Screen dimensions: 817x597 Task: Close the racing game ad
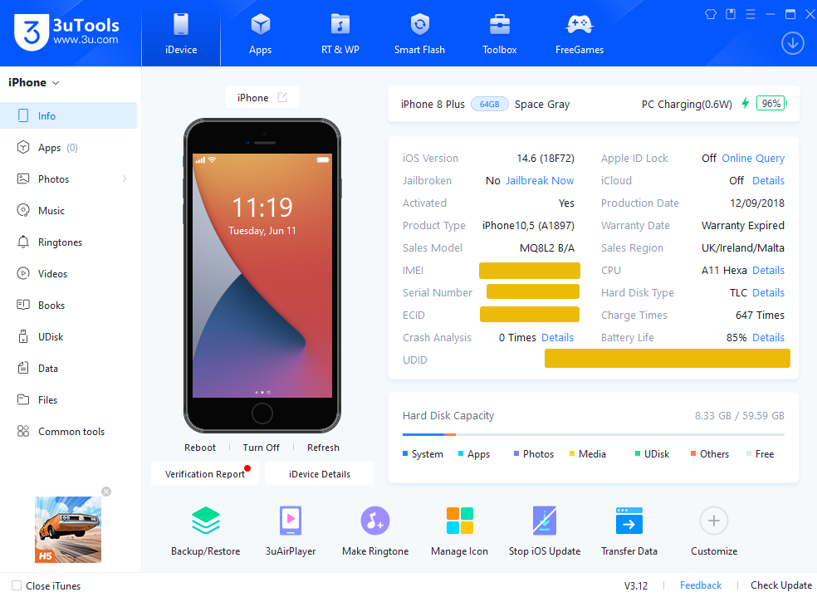(x=106, y=492)
